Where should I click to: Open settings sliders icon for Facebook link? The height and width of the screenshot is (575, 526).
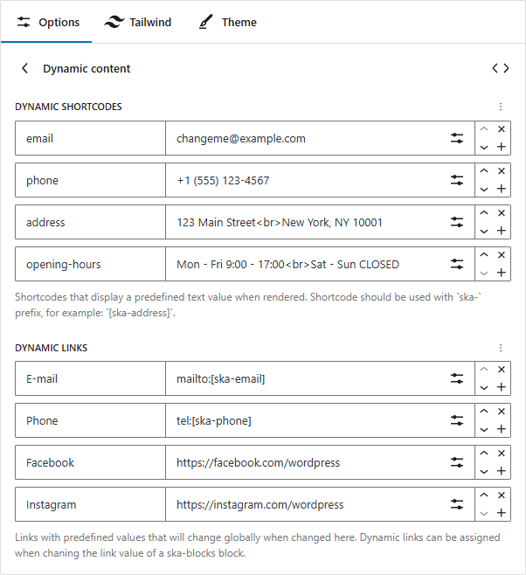(456, 462)
